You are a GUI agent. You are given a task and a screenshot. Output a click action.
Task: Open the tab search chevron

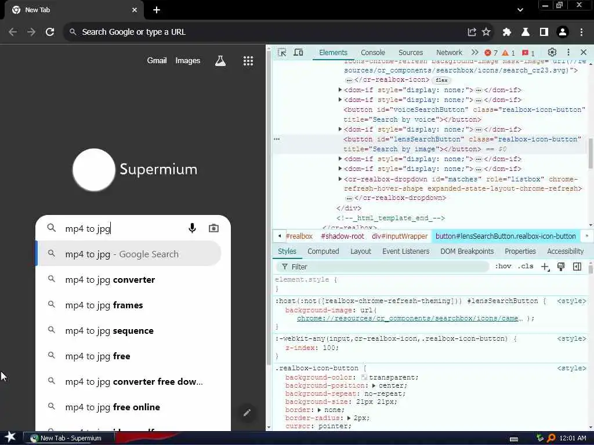click(x=520, y=10)
